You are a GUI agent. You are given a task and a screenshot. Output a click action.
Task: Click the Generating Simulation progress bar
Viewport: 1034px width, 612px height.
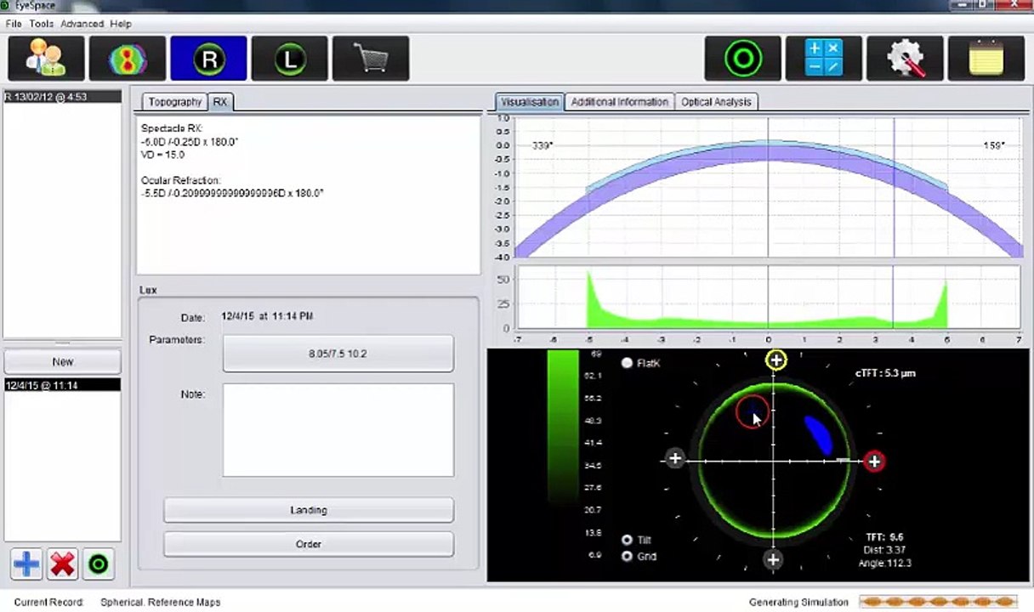pyautogui.click(x=938, y=602)
